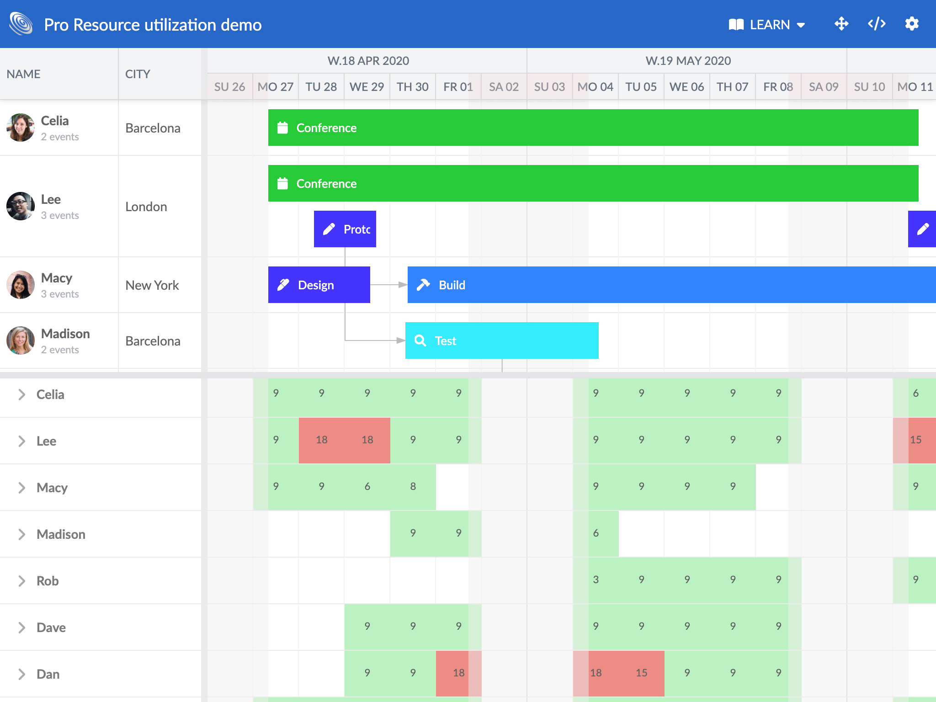Click the magnifier icon on the Test task

tap(420, 340)
